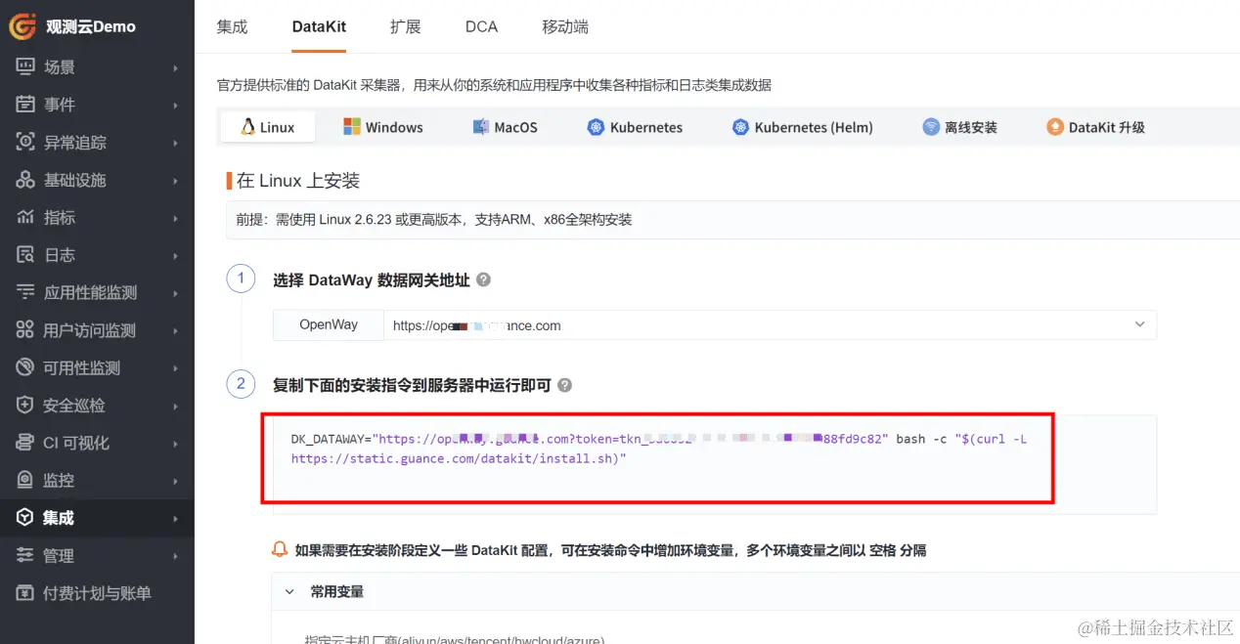The height and width of the screenshot is (644, 1240).
Task: Open the CI 可视化 sidebar icon
Action: (x=25, y=443)
